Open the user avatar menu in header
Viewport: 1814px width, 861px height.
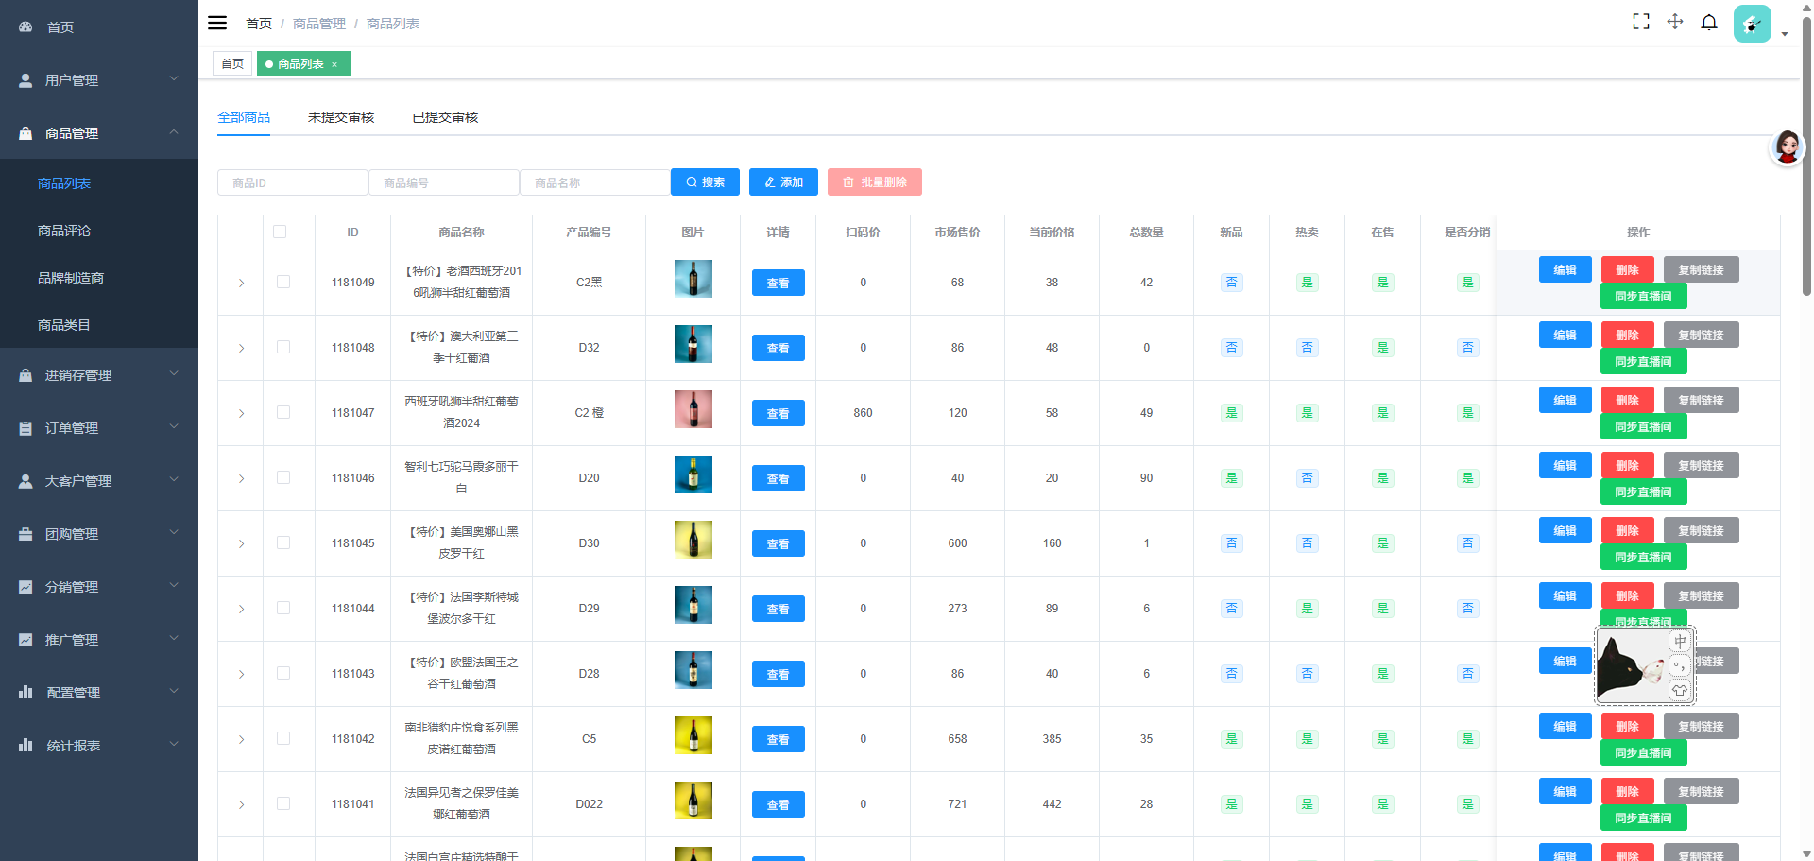pyautogui.click(x=1753, y=24)
